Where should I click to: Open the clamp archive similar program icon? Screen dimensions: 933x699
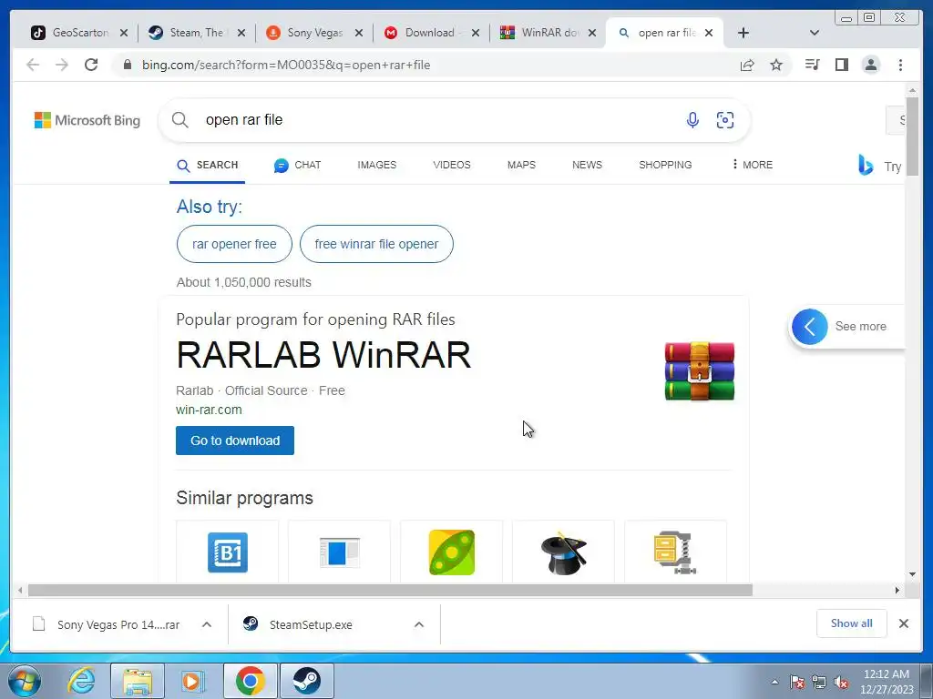[x=675, y=552]
